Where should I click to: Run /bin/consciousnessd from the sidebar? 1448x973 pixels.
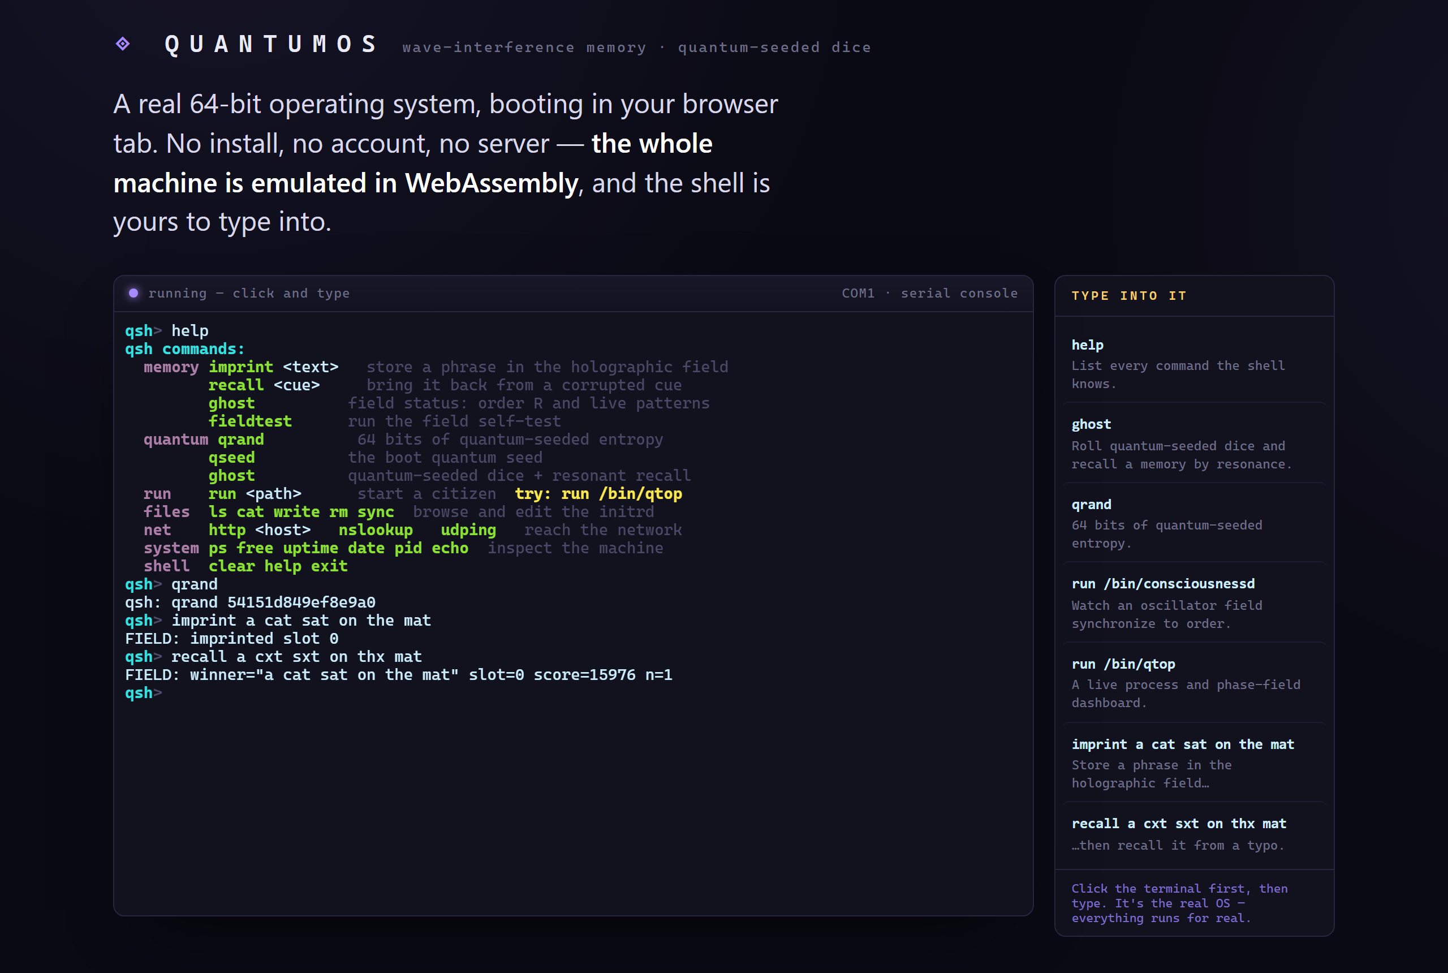tap(1193, 603)
